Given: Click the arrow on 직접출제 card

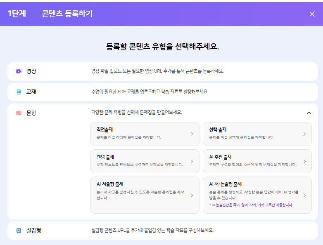Looking at the screenshot, I should coord(192,134).
